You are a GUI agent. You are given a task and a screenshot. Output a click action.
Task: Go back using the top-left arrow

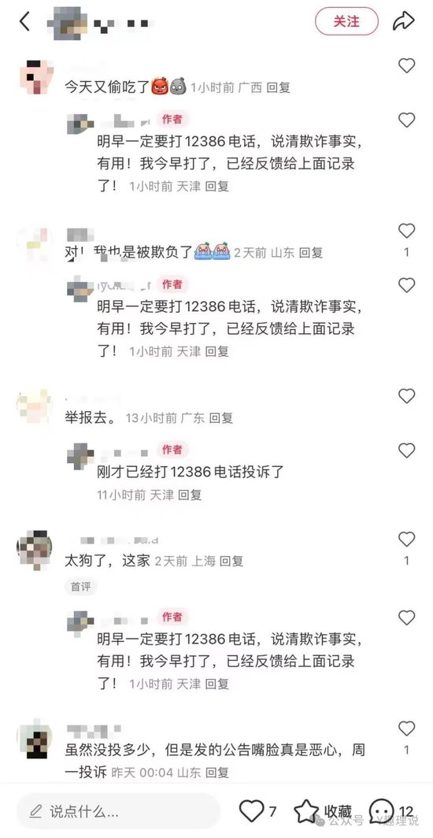click(24, 22)
